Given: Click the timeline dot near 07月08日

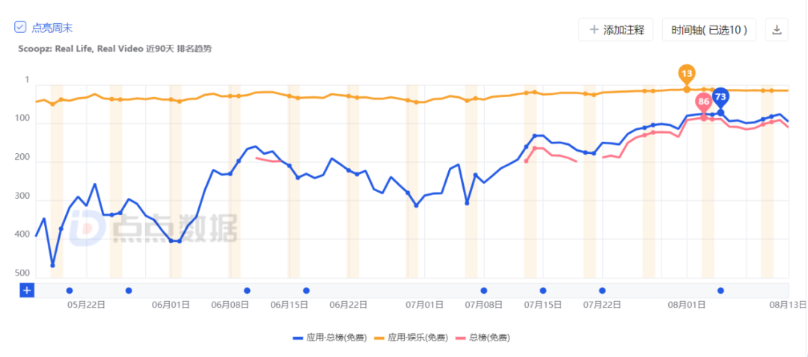Looking at the screenshot, I should [x=484, y=291].
